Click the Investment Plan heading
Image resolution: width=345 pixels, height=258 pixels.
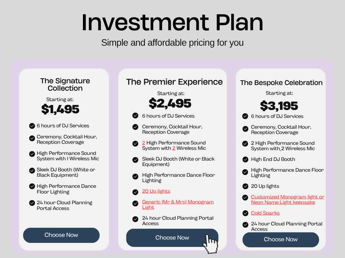(172, 22)
